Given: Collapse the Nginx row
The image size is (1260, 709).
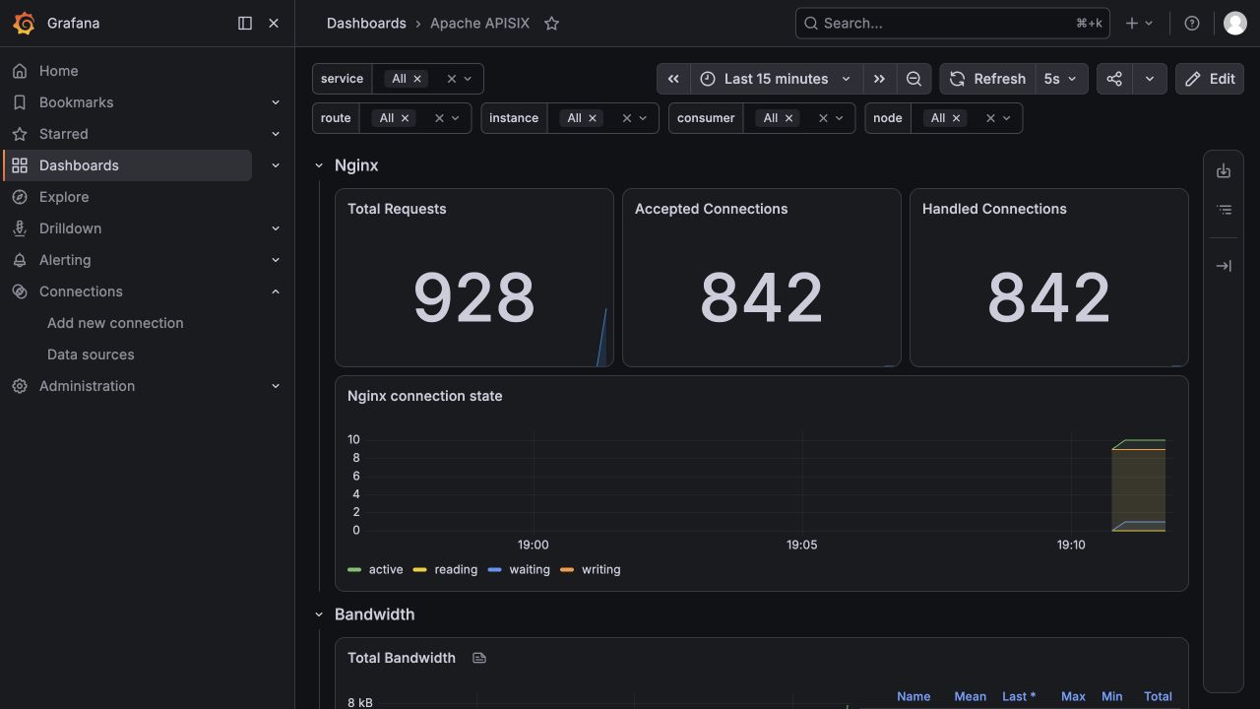Looking at the screenshot, I should (x=319, y=165).
